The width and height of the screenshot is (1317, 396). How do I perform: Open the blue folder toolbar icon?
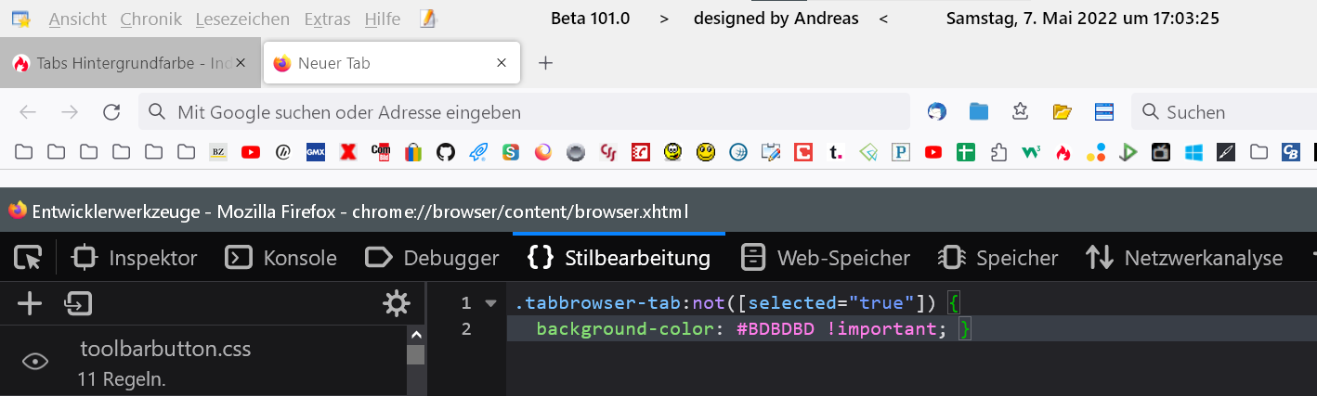coord(979,112)
